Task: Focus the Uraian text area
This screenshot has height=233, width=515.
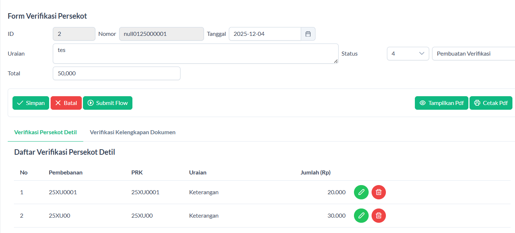Action: pyautogui.click(x=195, y=54)
